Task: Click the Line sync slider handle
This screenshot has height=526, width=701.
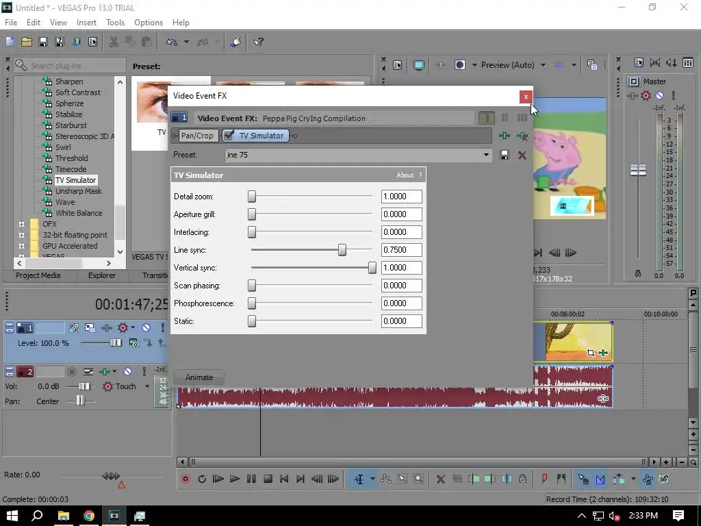Action: coord(342,250)
